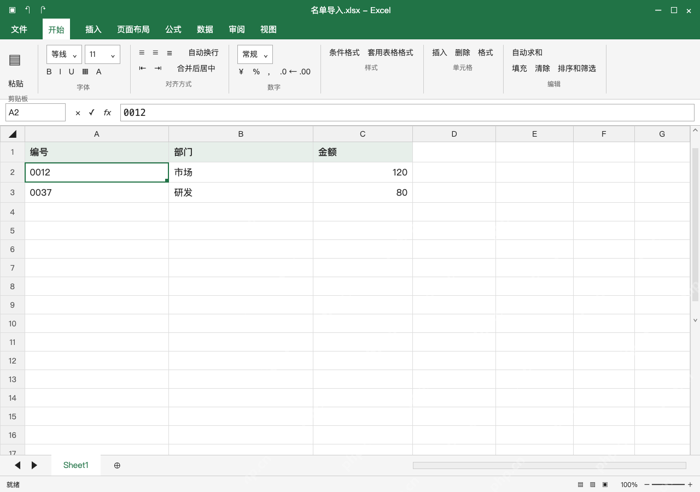This screenshot has height=492, width=700.
Task: Switch to the 插入 ribbon tab
Action: click(94, 30)
